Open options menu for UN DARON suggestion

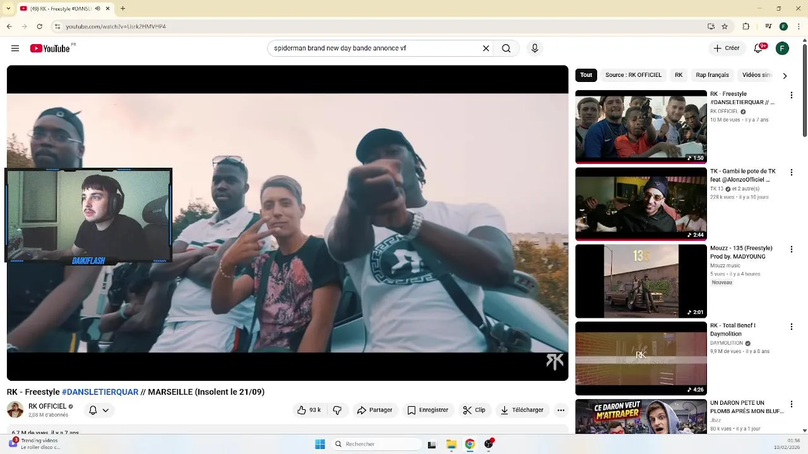click(791, 404)
